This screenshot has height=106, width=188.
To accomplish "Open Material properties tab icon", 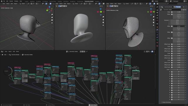I will pos(157,43).
